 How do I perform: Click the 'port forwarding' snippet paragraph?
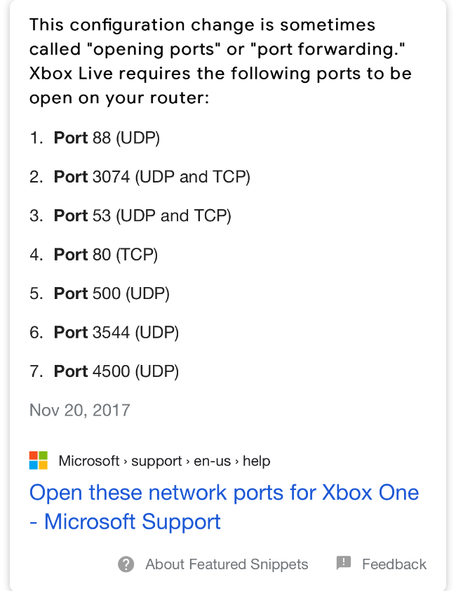220,61
